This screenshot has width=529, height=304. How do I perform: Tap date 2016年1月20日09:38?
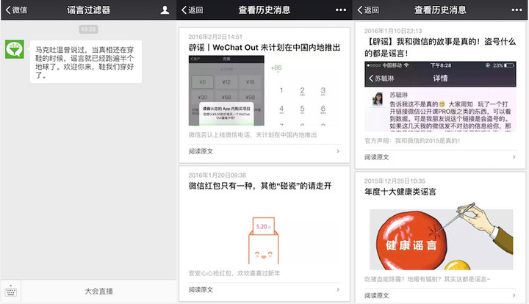pyautogui.click(x=217, y=175)
